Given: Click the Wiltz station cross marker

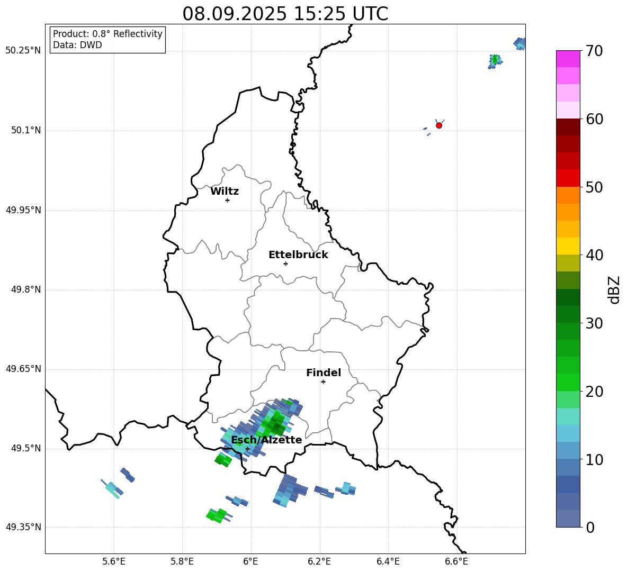Looking at the screenshot, I should (x=228, y=200).
